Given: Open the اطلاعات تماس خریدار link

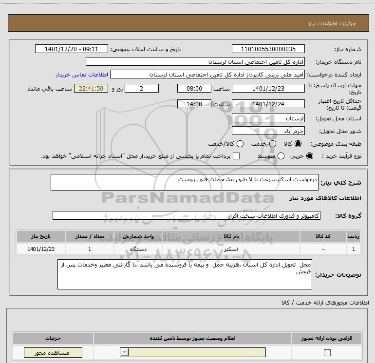Looking at the screenshot, I should (x=82, y=75).
